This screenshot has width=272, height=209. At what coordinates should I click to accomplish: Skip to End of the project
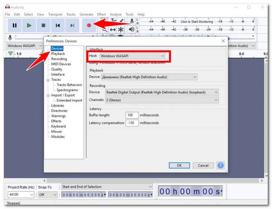tap(72, 25)
